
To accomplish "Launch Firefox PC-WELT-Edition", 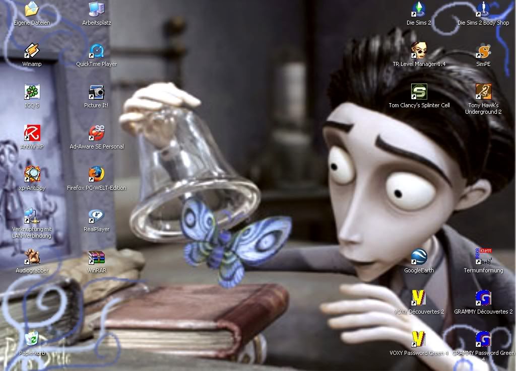I will click(x=97, y=174).
